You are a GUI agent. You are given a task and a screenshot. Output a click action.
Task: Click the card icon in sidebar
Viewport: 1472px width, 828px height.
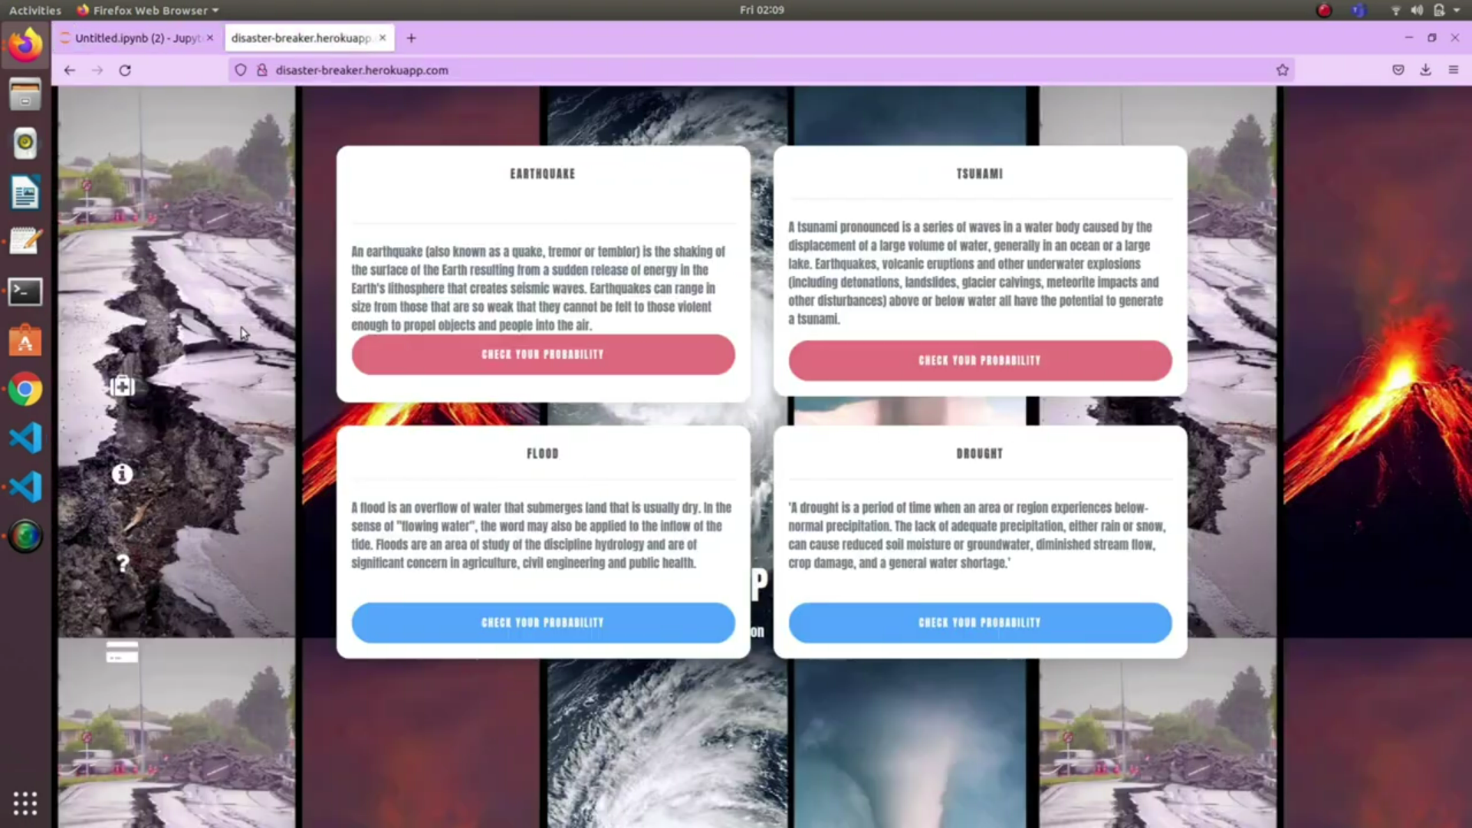pyautogui.click(x=122, y=652)
